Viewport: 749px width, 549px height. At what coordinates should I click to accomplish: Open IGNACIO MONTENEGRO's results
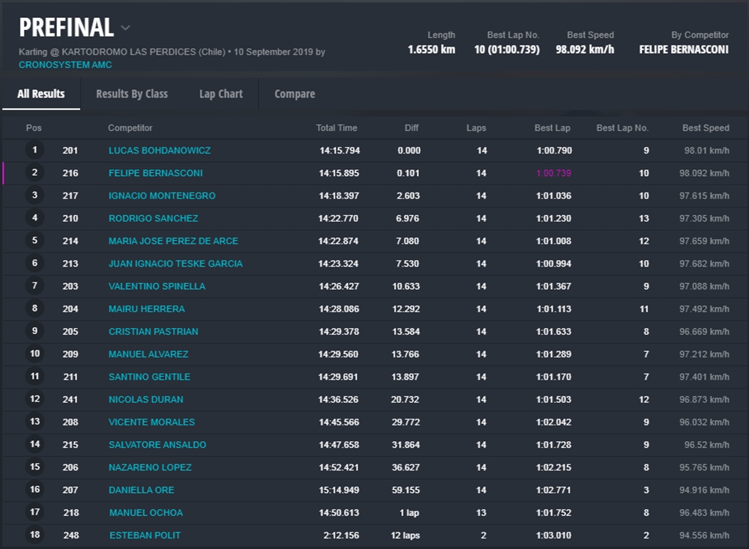pos(162,195)
